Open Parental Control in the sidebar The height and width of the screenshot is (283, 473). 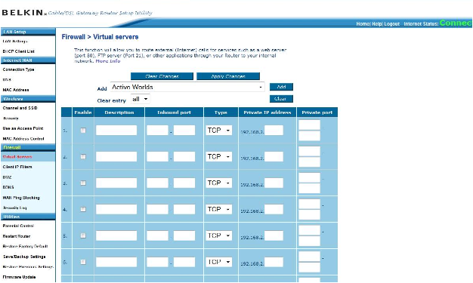click(x=18, y=226)
